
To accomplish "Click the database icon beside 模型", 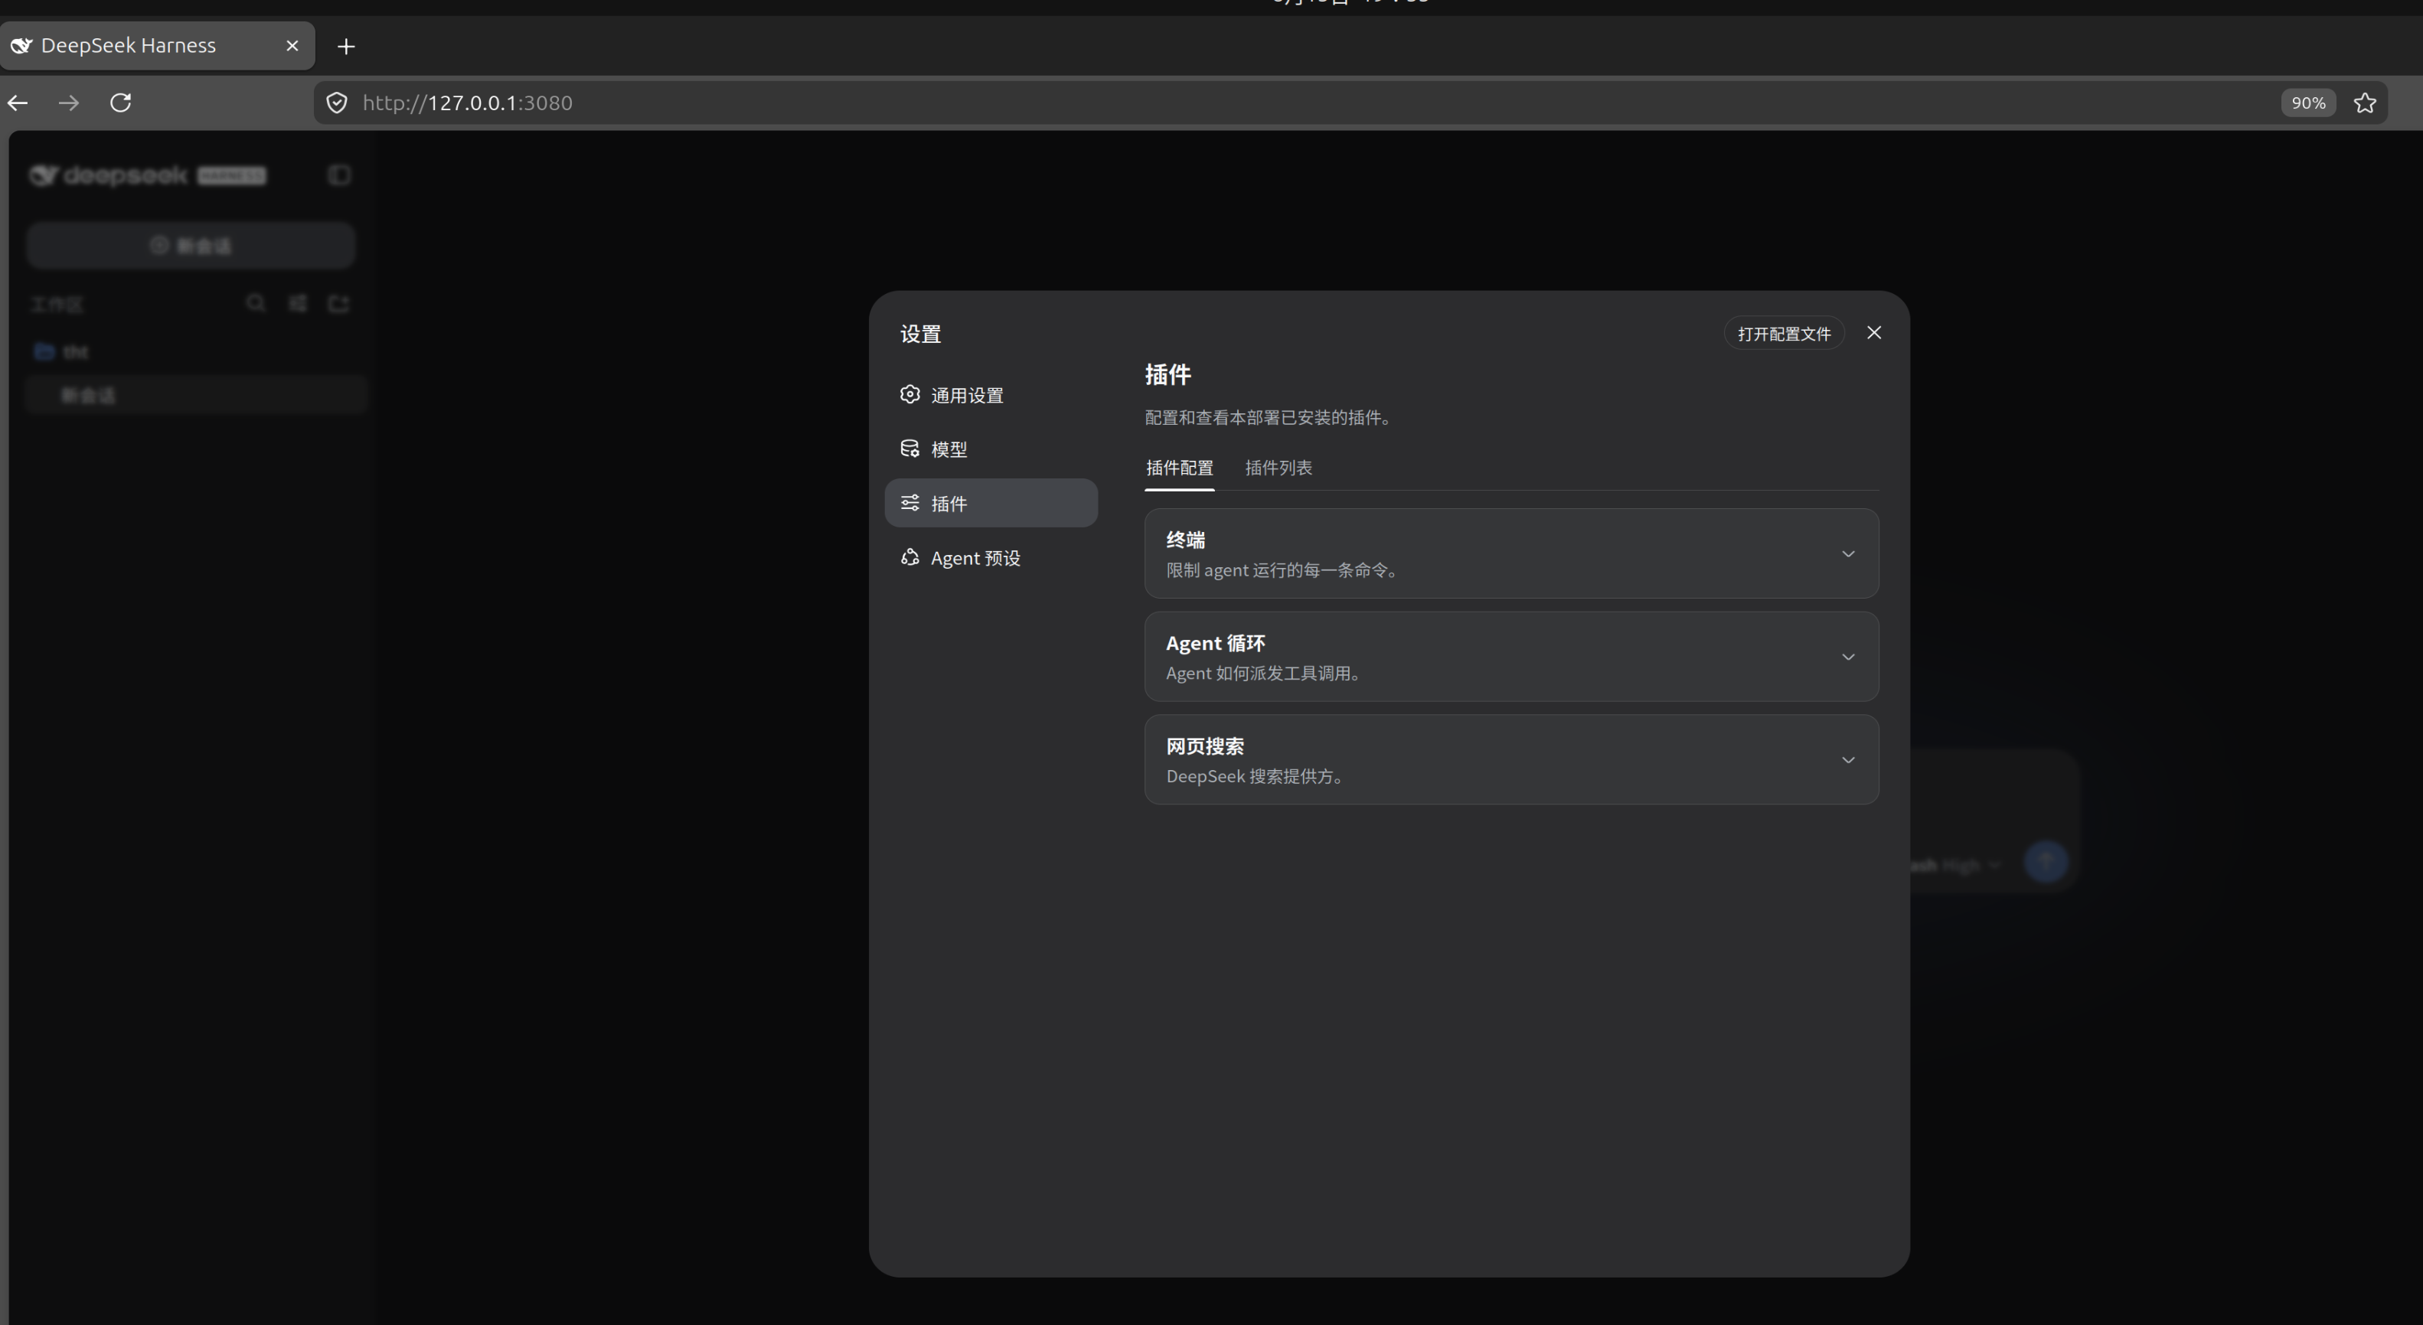I will pos(909,449).
